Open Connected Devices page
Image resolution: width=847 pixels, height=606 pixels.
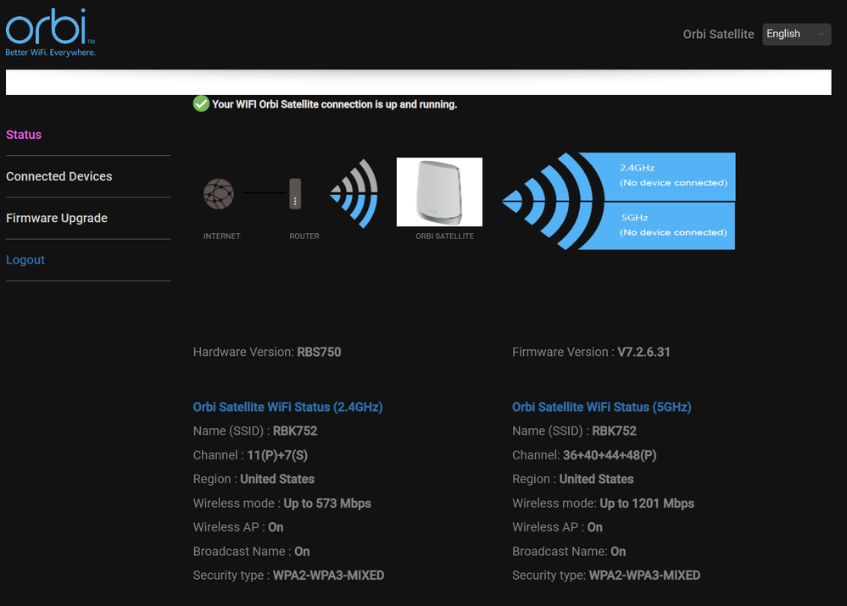point(59,176)
